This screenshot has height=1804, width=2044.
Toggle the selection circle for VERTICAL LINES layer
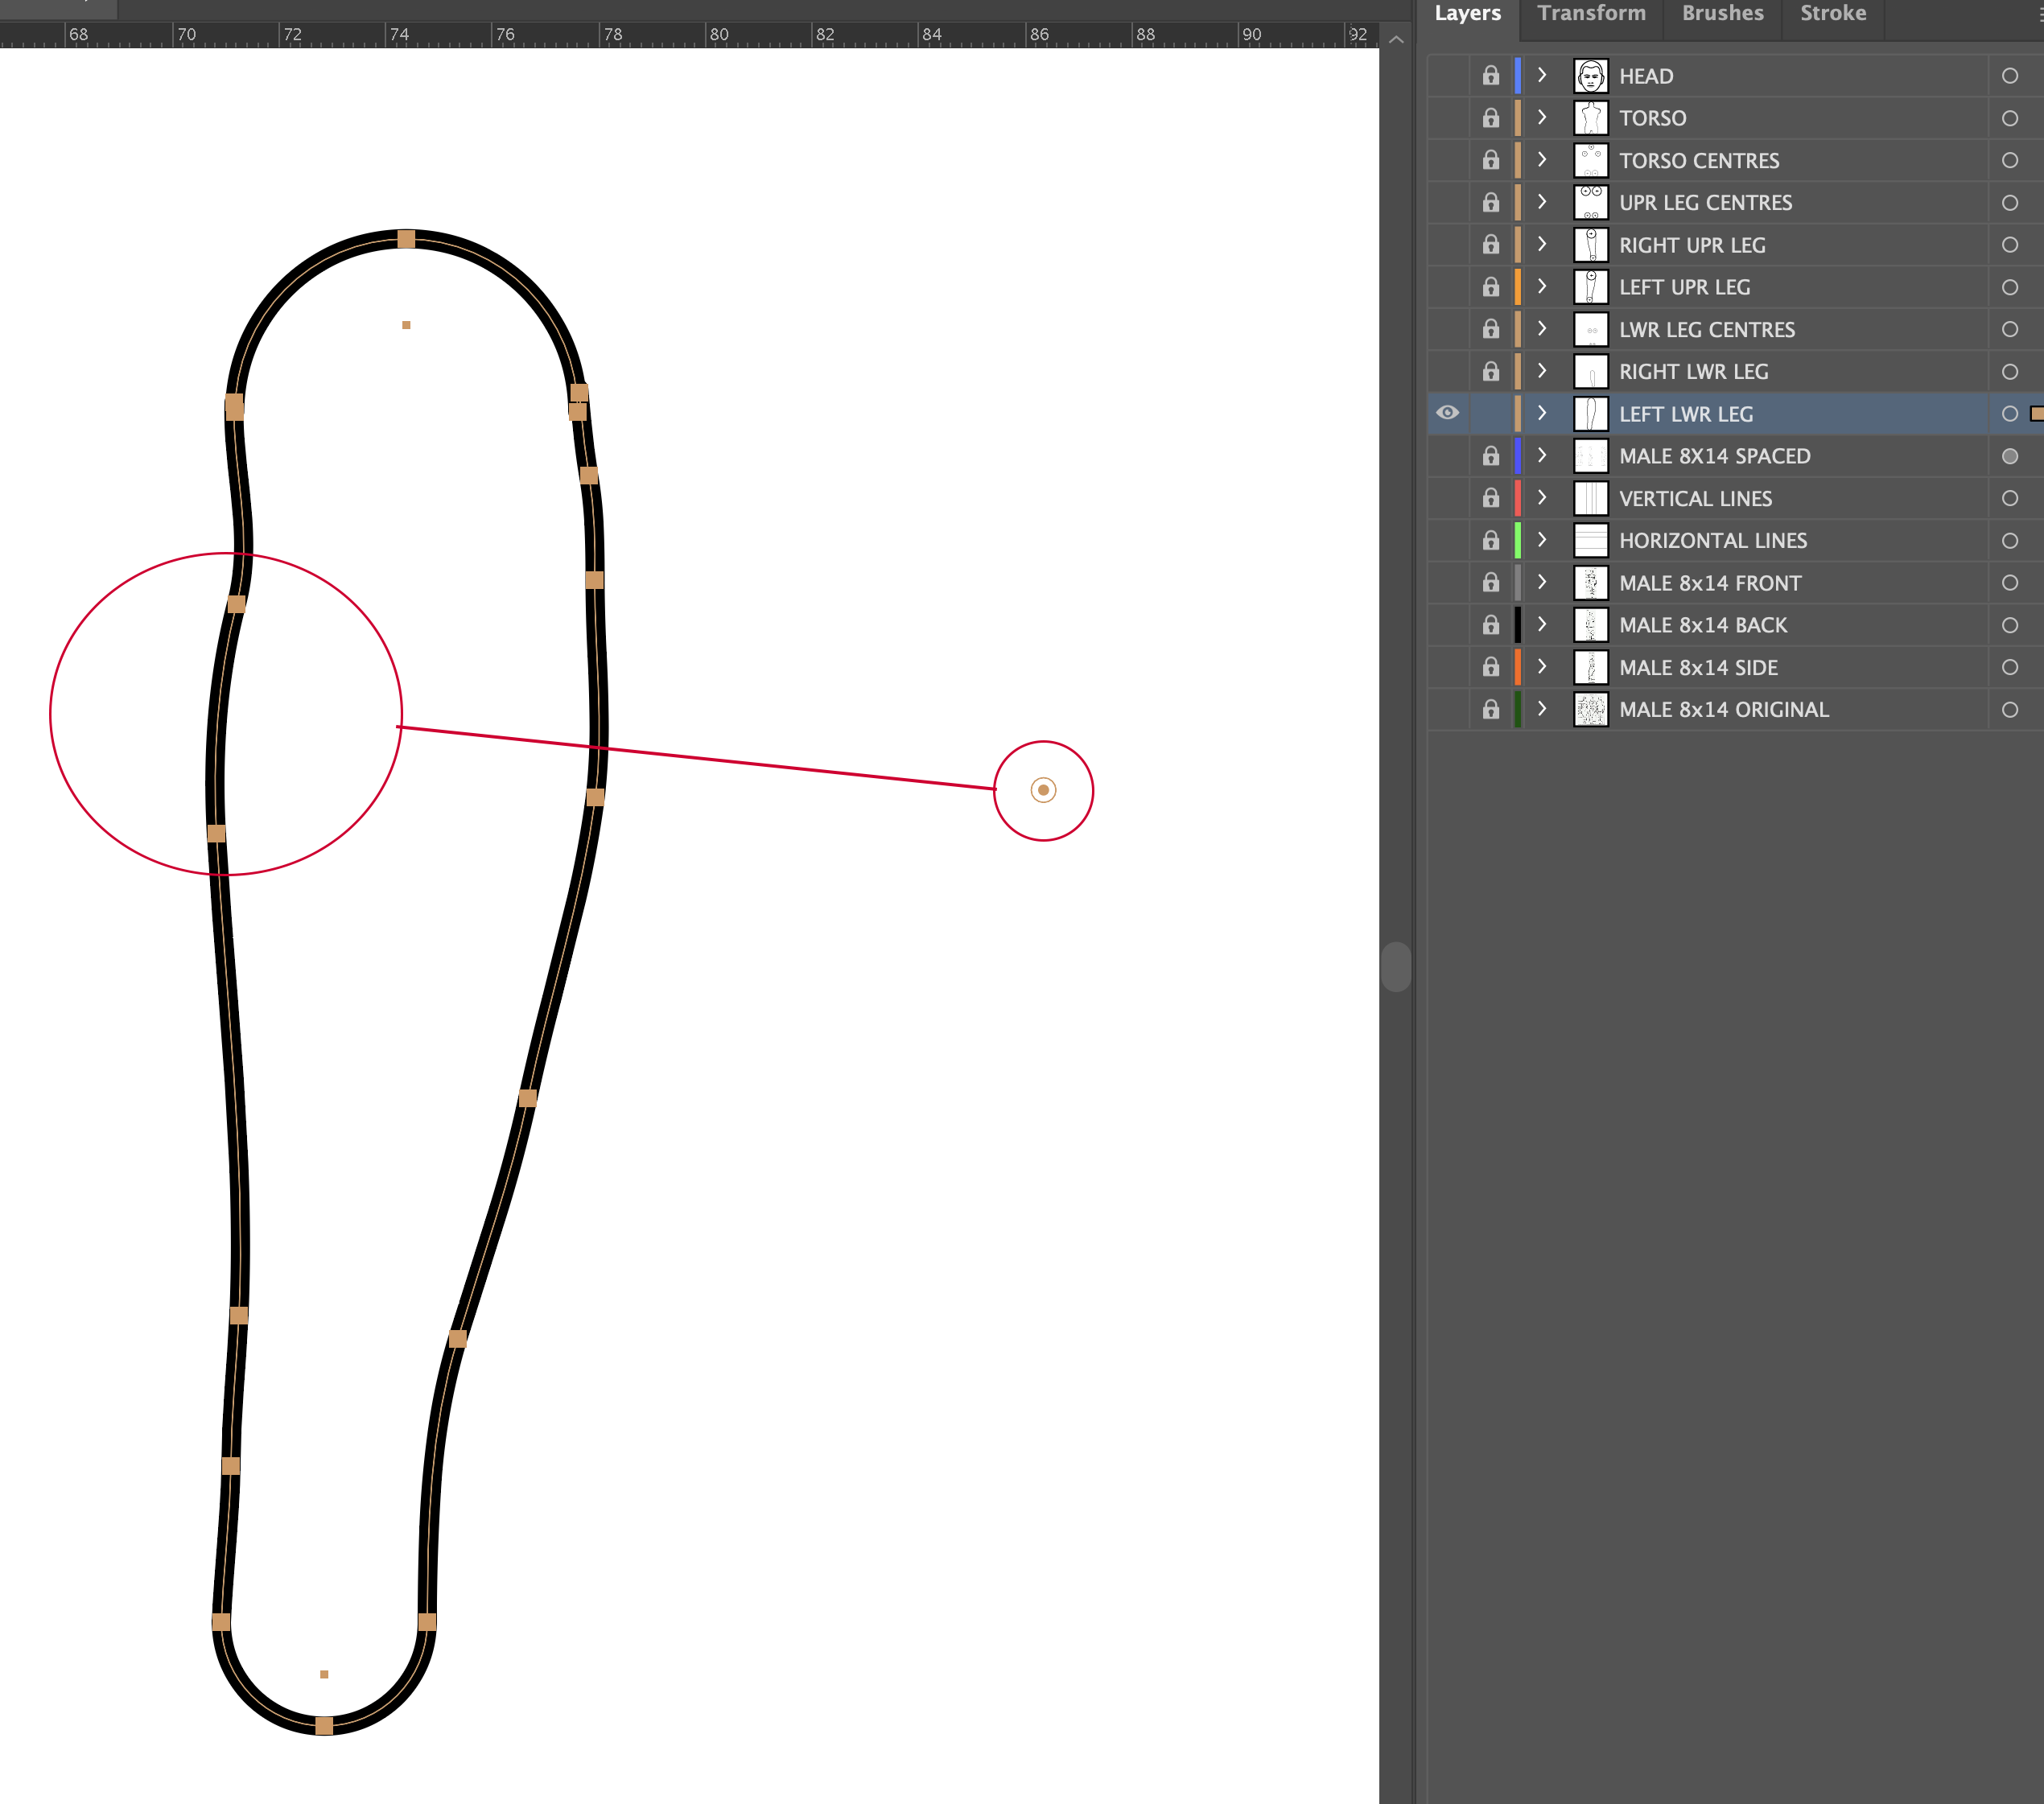(x=2011, y=498)
